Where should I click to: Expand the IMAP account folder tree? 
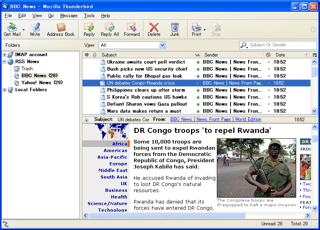point(4,55)
